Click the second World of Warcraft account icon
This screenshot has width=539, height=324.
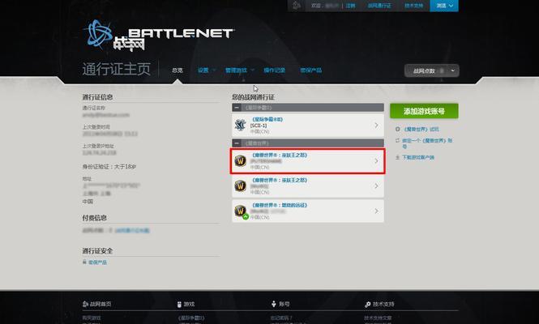(x=240, y=185)
